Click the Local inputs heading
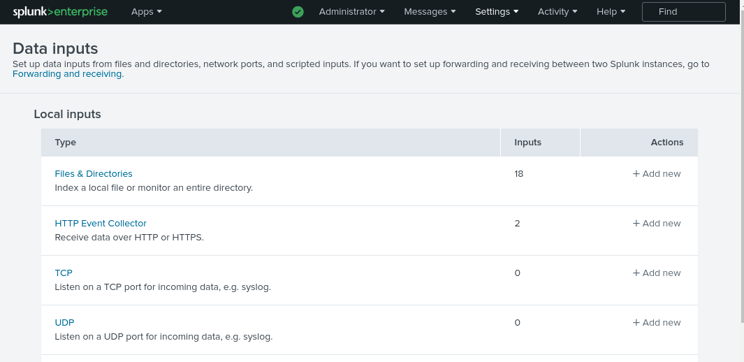Viewport: 744px width, 362px height. point(67,115)
